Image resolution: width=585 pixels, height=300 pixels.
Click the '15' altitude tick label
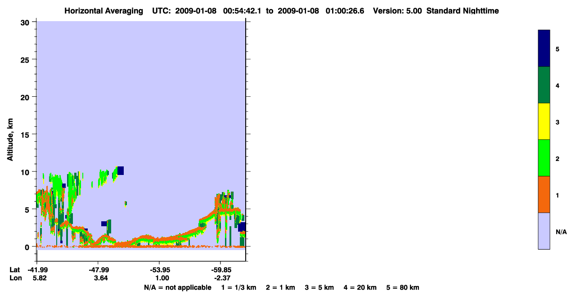point(26,134)
